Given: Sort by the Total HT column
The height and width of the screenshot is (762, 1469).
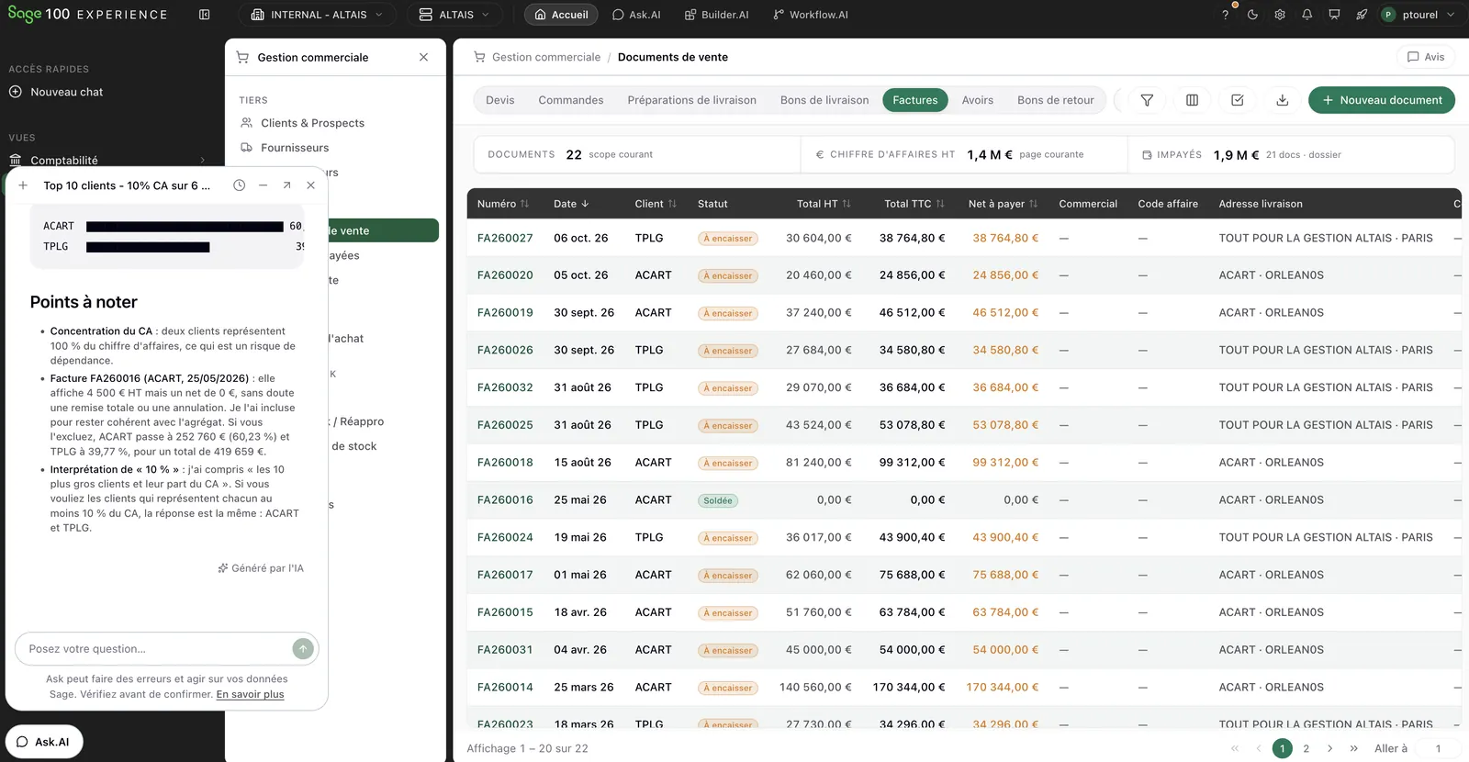Looking at the screenshot, I should 824,204.
